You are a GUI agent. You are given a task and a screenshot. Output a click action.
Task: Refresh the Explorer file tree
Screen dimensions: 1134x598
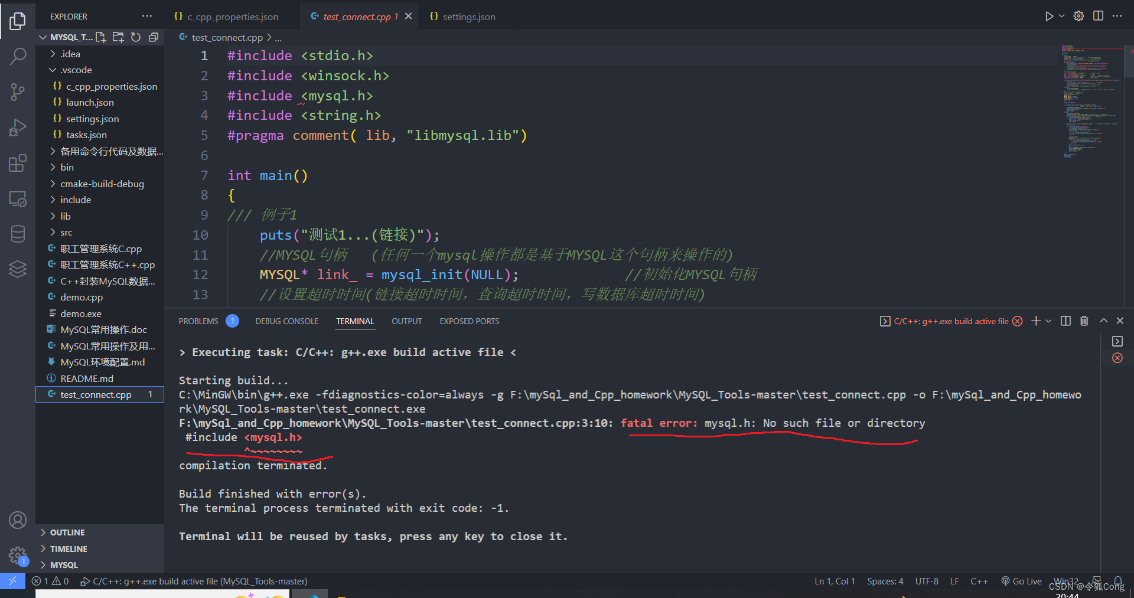136,37
